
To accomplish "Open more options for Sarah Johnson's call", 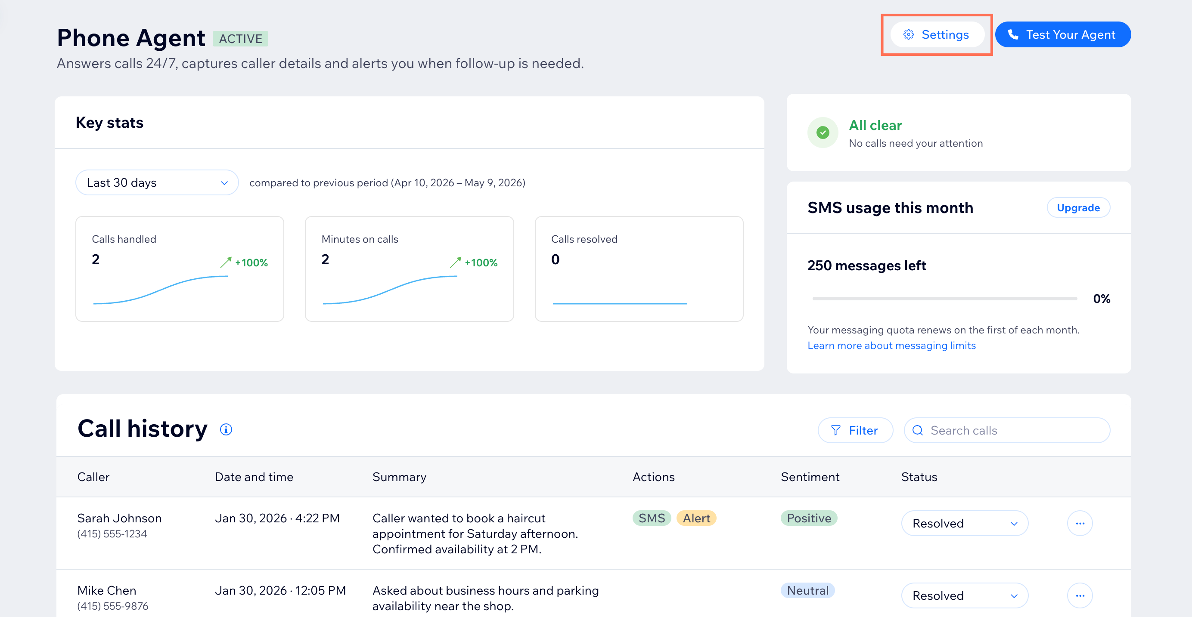I will coord(1080,523).
